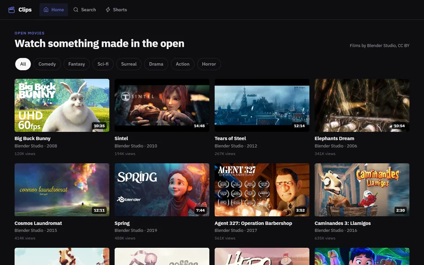Click the 14:48 duration badge

(x=199, y=126)
